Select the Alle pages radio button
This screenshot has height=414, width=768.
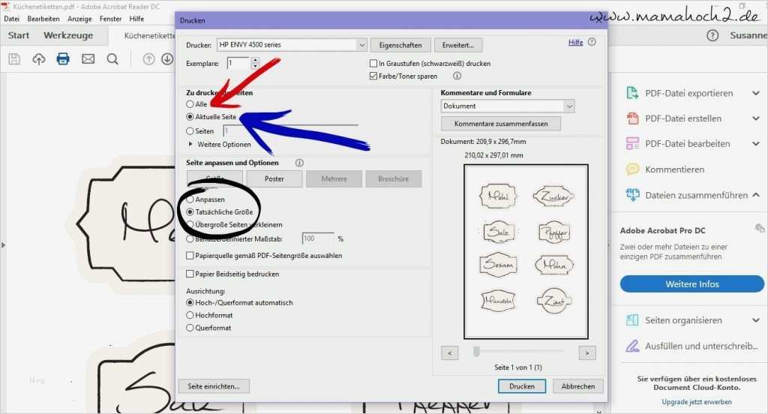[190, 103]
